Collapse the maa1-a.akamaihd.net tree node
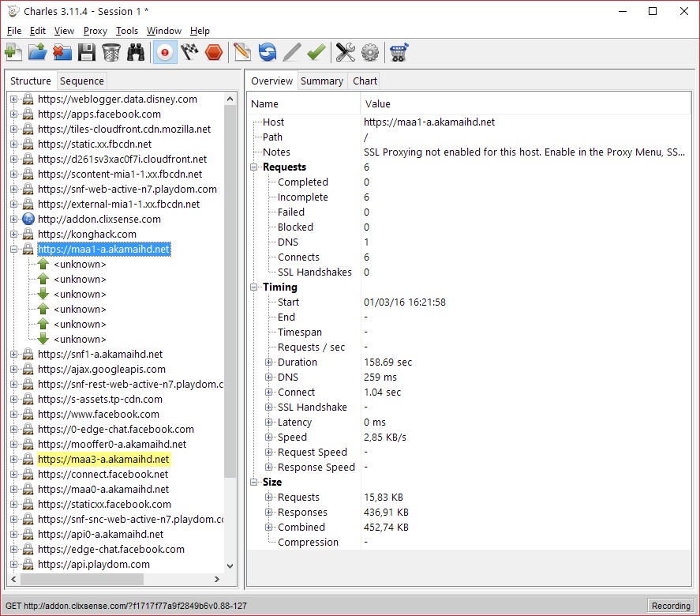Image resolution: width=700 pixels, height=616 pixels. [14, 250]
